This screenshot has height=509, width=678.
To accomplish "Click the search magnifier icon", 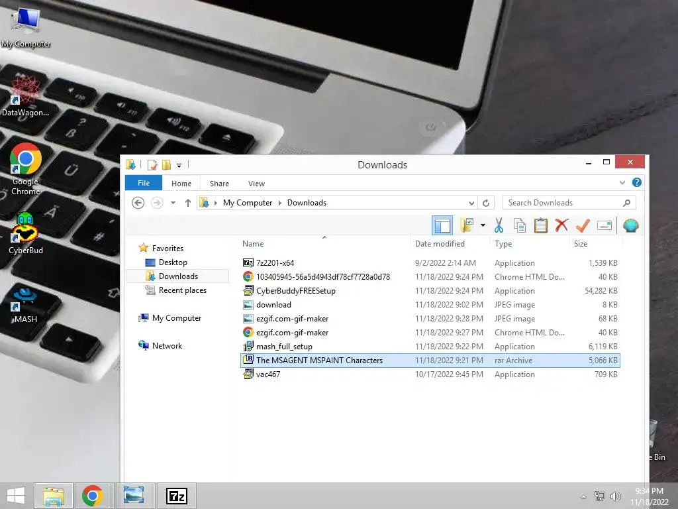I will point(626,203).
